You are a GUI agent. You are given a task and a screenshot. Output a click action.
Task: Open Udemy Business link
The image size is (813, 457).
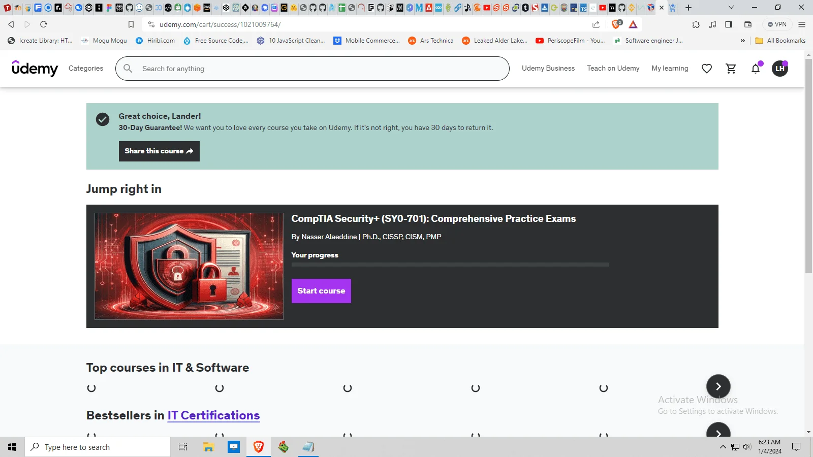pyautogui.click(x=548, y=69)
